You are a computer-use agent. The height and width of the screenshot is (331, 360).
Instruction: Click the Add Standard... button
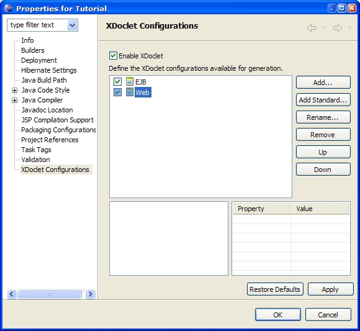point(323,100)
